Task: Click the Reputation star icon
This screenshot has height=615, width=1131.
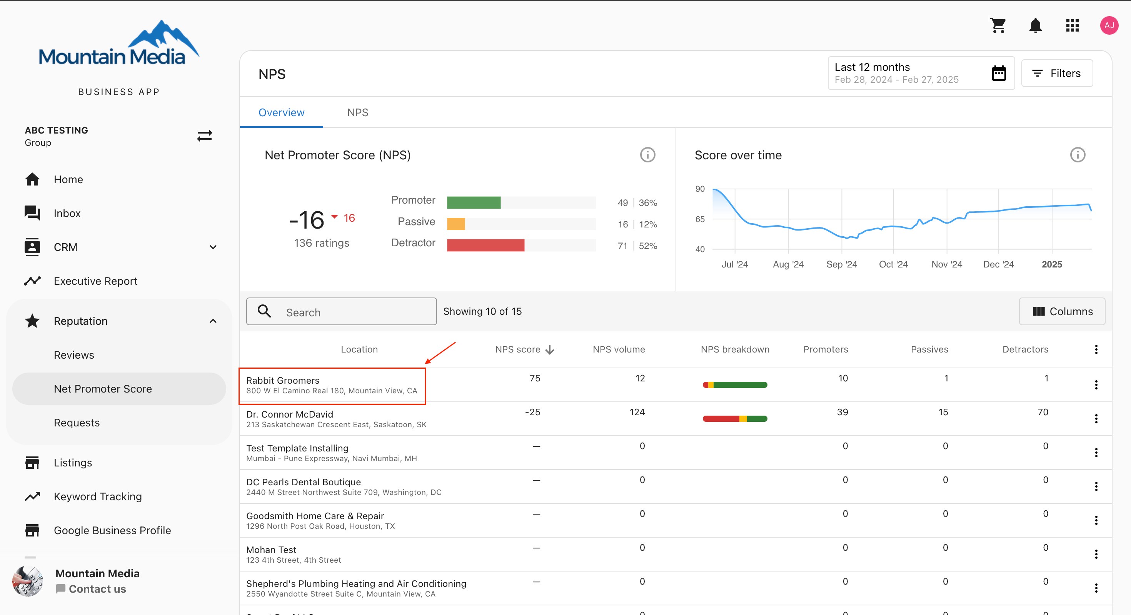Action: click(32, 321)
